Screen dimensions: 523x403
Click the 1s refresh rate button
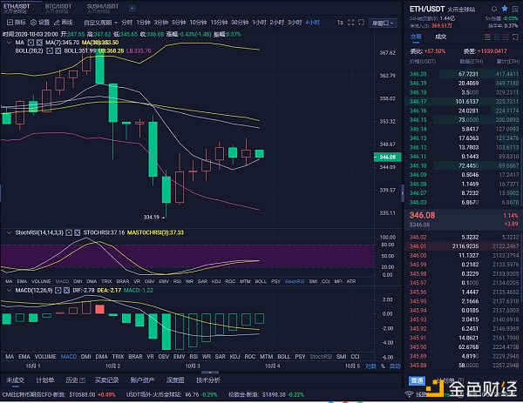tap(340, 23)
